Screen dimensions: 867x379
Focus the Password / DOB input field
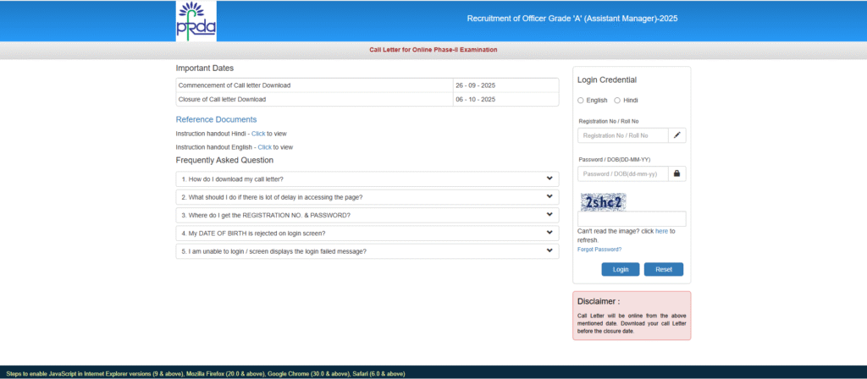pyautogui.click(x=623, y=173)
